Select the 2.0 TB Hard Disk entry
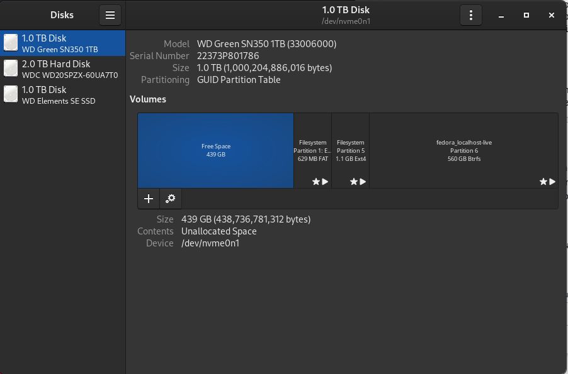568x374 pixels. (x=63, y=69)
